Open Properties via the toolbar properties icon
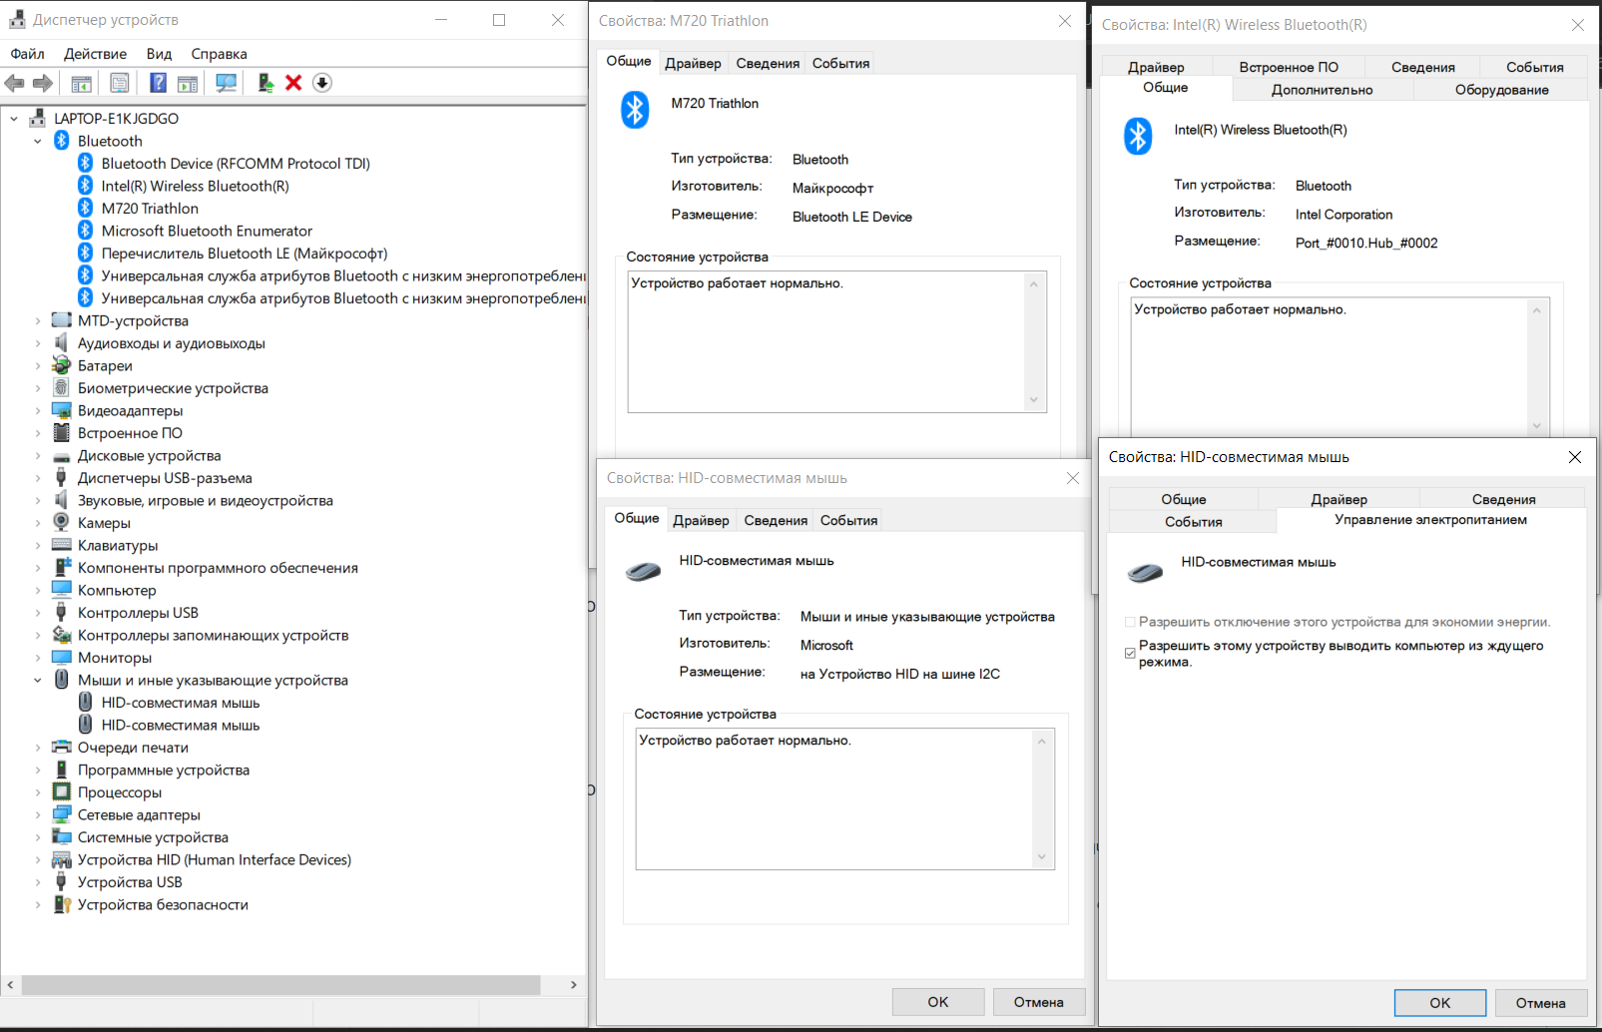1602x1032 pixels. tap(120, 83)
